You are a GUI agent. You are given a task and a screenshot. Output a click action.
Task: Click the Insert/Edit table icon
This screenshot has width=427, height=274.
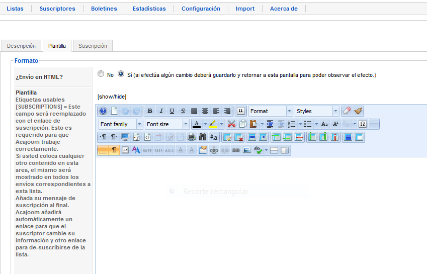tap(227, 137)
